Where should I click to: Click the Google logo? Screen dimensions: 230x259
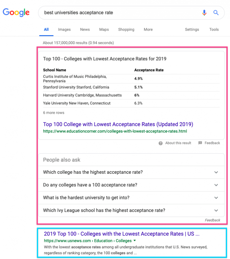pyautogui.click(x=16, y=13)
